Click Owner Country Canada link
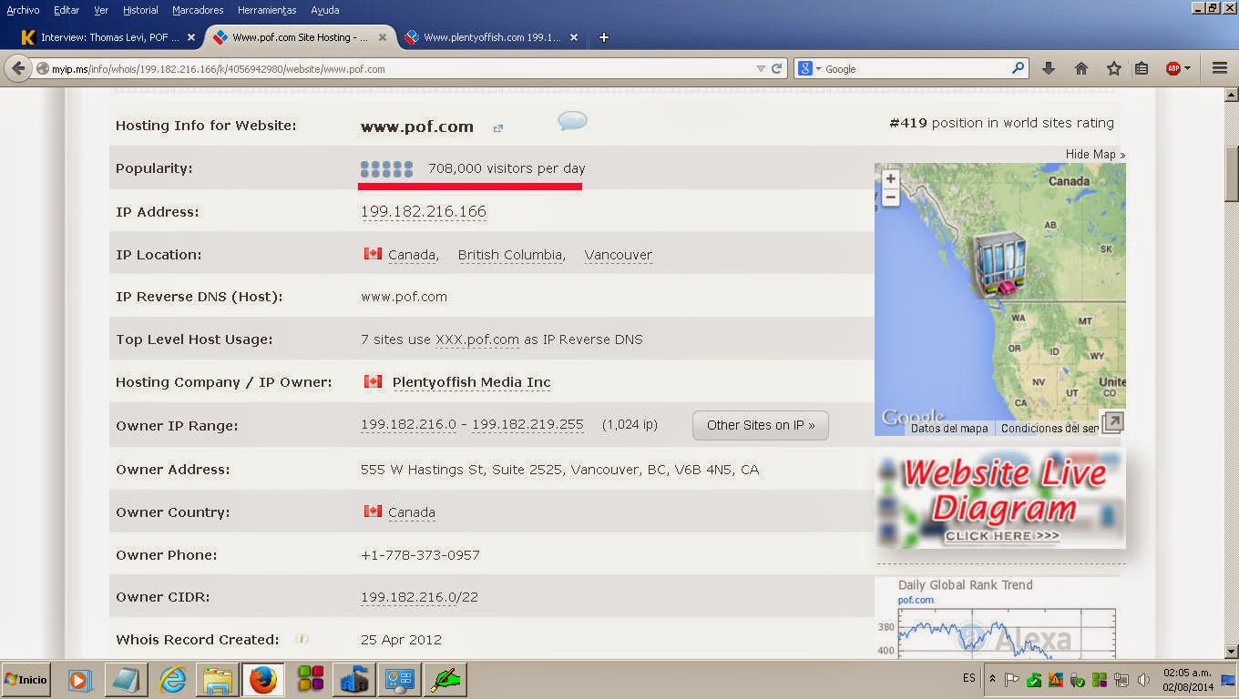The height and width of the screenshot is (699, 1239). (x=412, y=512)
